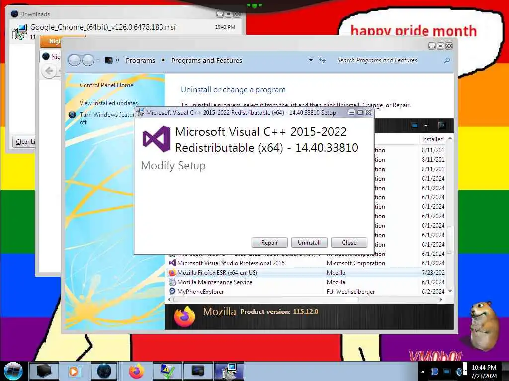Viewport: 509px width, 381px height.
Task: Expand the address bar history dropdown
Action: click(x=311, y=60)
